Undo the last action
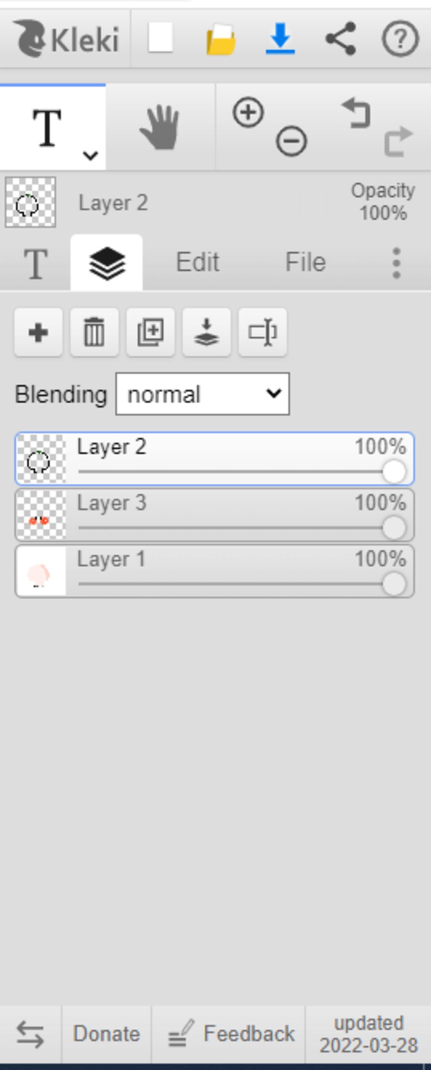The image size is (431, 1070). [357, 113]
